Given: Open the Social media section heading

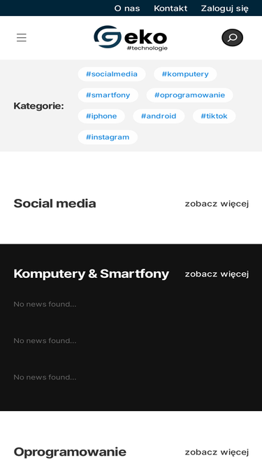Looking at the screenshot, I should [x=55, y=204].
